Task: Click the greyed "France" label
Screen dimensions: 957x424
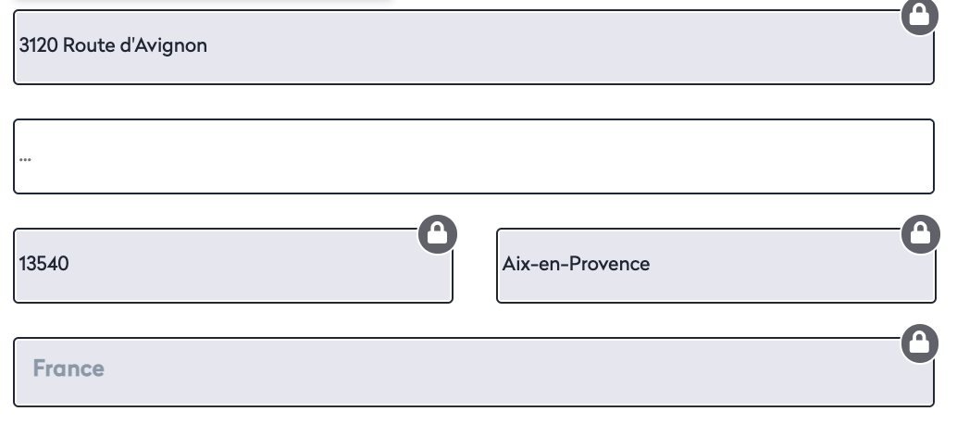Action: 68,368
